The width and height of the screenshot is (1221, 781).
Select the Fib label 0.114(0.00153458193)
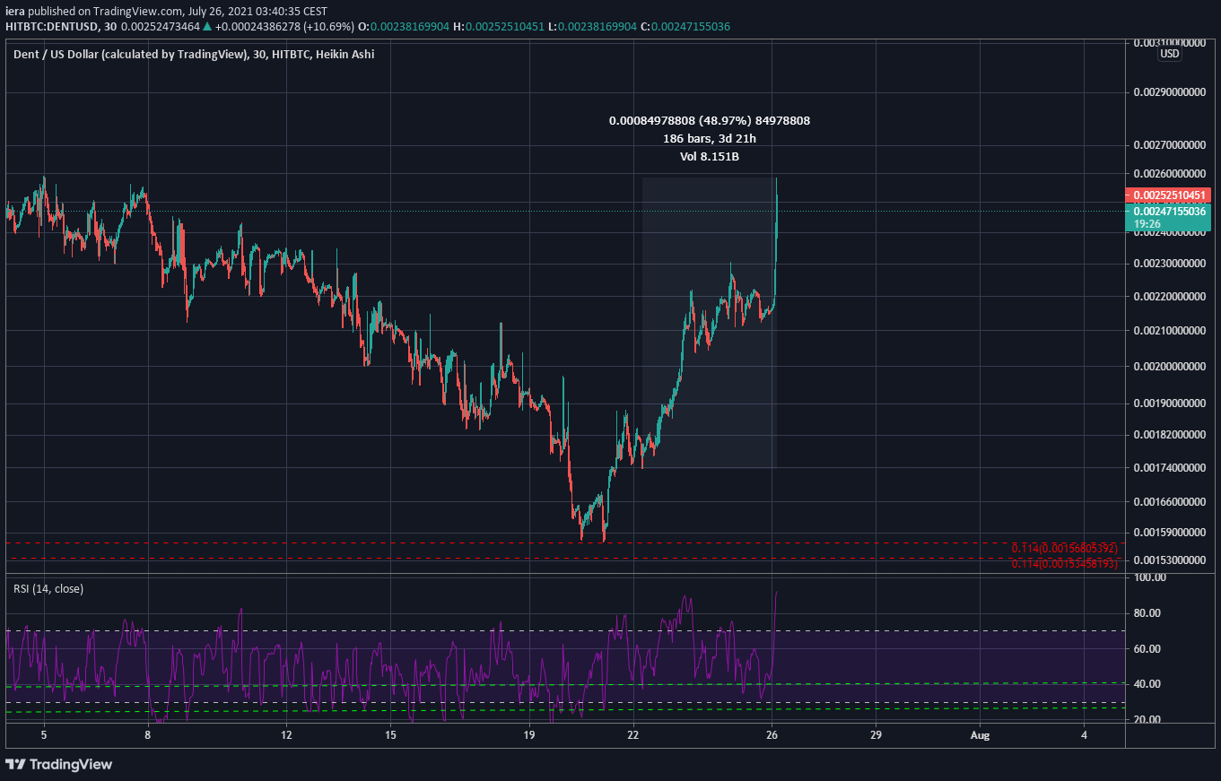click(1065, 564)
